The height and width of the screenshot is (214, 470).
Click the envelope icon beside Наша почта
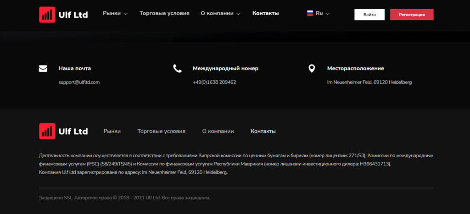point(43,69)
